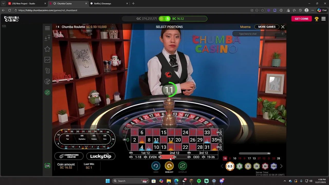Click the LuckyDip button
This screenshot has height=185, width=329.
coord(101,156)
